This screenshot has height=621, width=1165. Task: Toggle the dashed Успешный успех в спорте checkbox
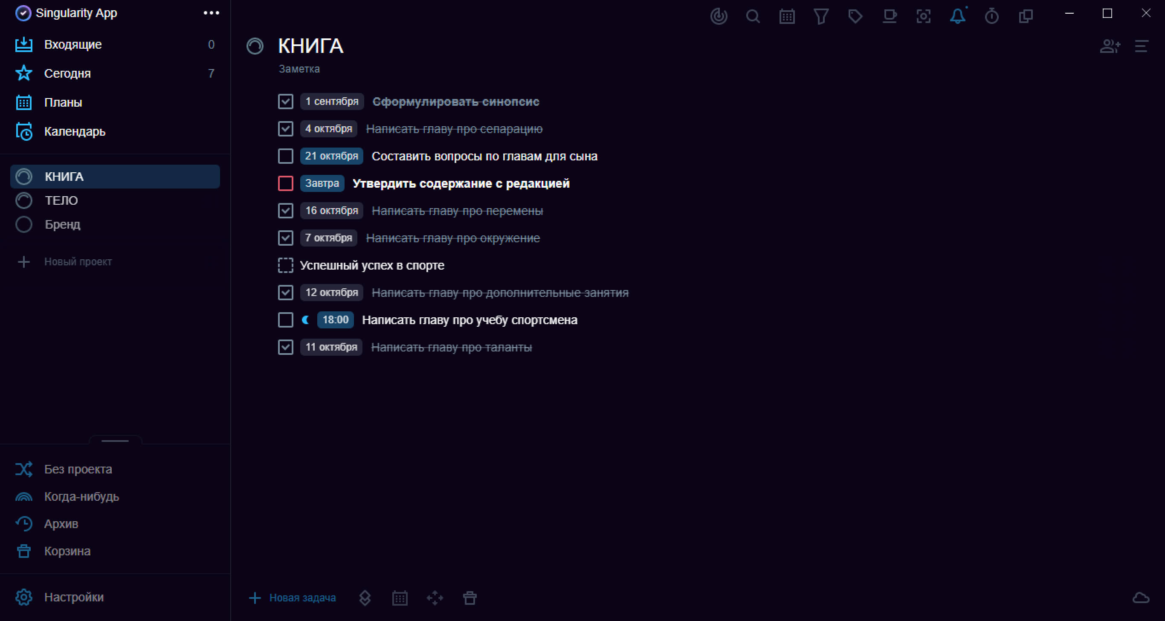tap(285, 265)
